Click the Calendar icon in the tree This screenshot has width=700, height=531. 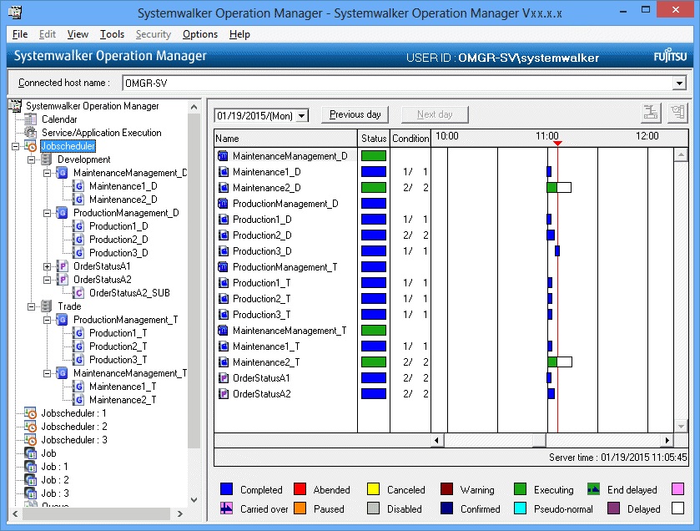(31, 119)
